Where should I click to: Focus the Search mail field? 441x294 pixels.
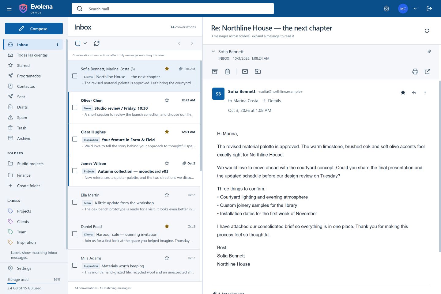tap(173, 9)
